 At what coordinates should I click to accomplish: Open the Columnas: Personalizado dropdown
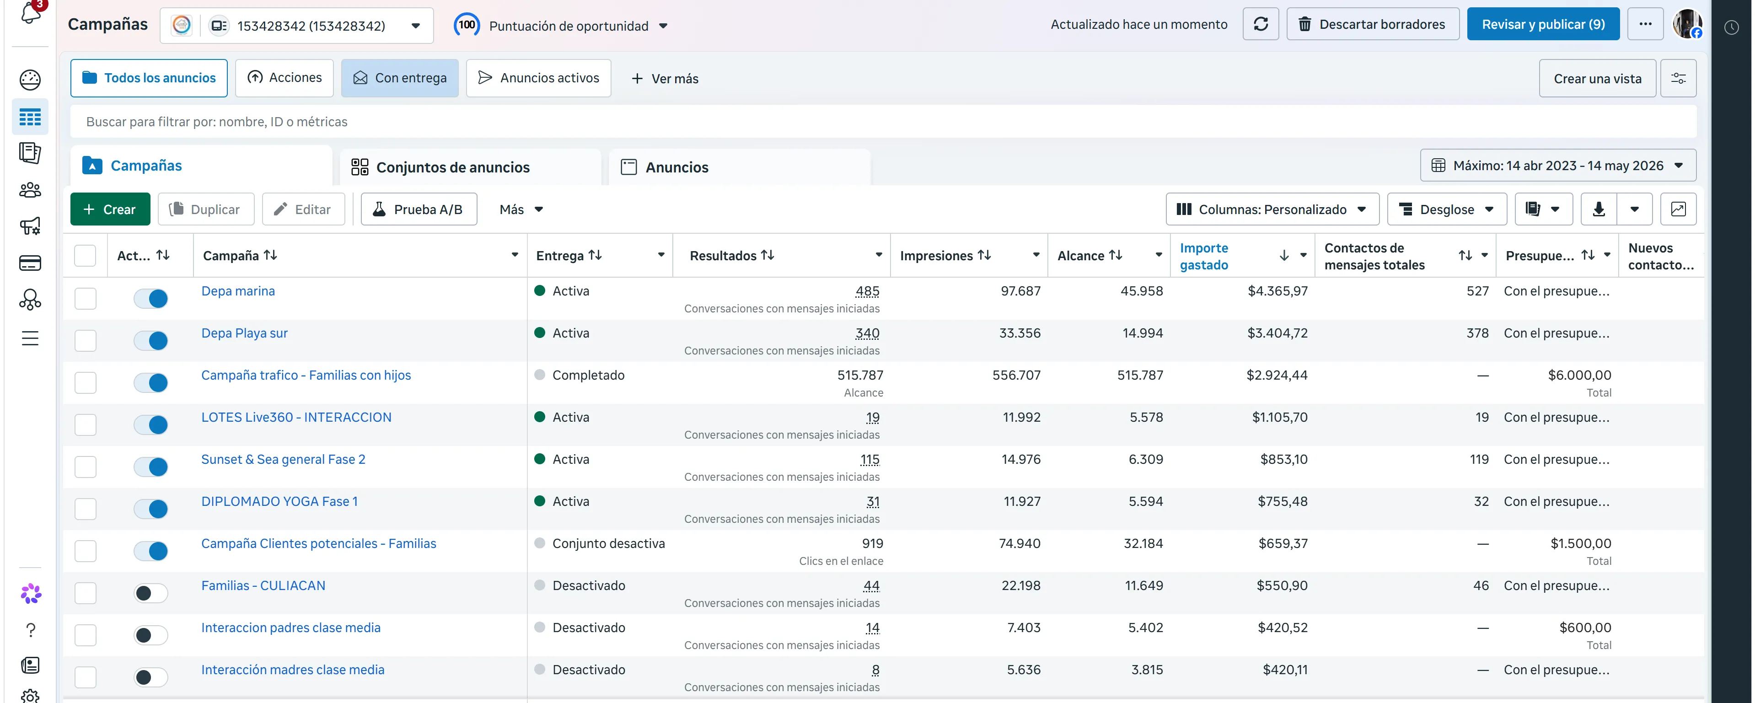pos(1272,209)
